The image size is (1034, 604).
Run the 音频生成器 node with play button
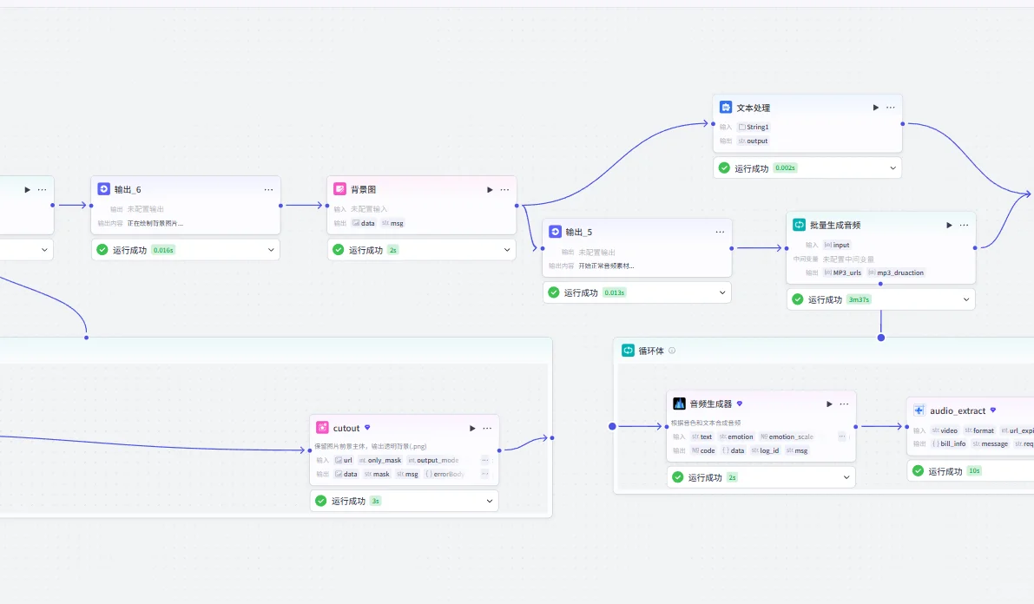(830, 404)
